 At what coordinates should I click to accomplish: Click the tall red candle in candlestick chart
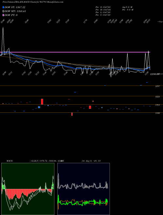pos(42,102)
